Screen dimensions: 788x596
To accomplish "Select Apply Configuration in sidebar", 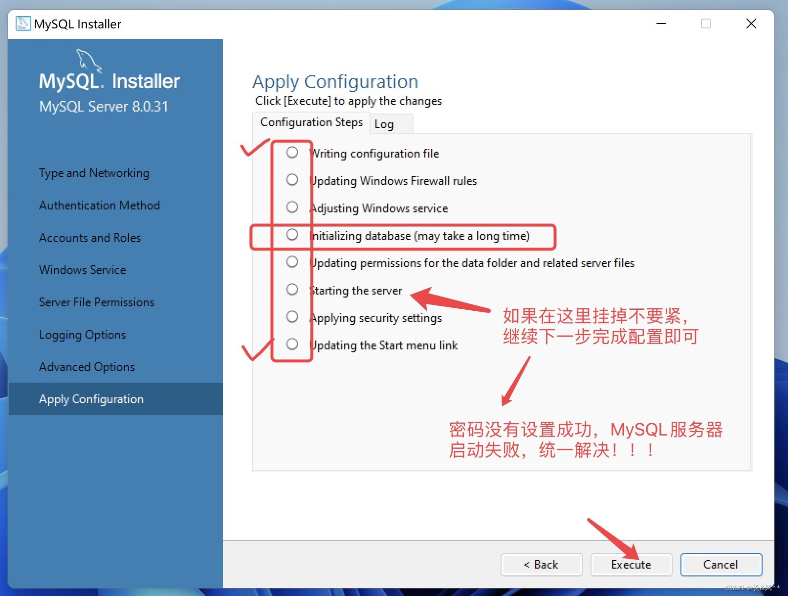I will (x=116, y=399).
